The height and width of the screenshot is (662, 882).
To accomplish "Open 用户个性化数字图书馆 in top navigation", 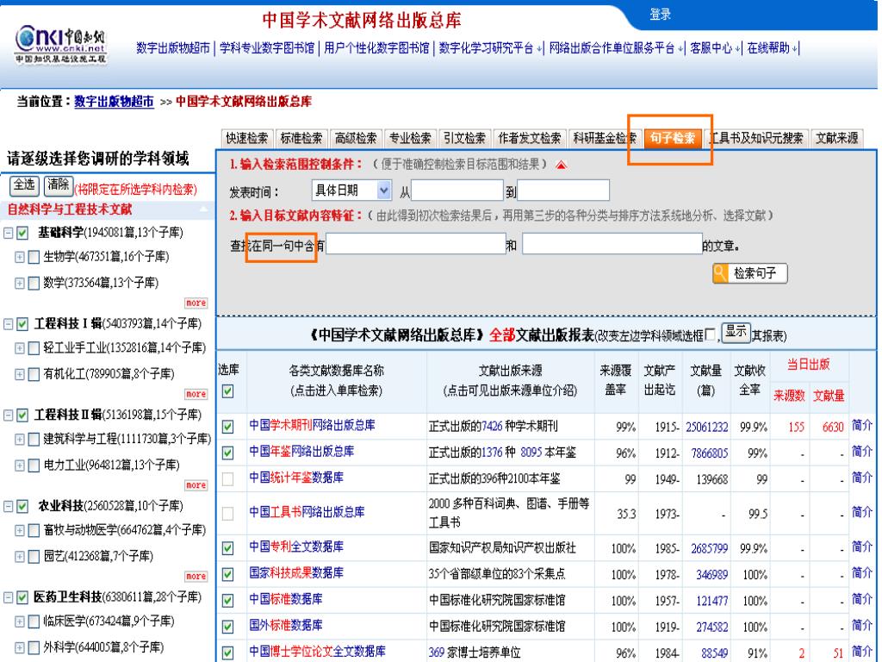I will pyautogui.click(x=376, y=48).
